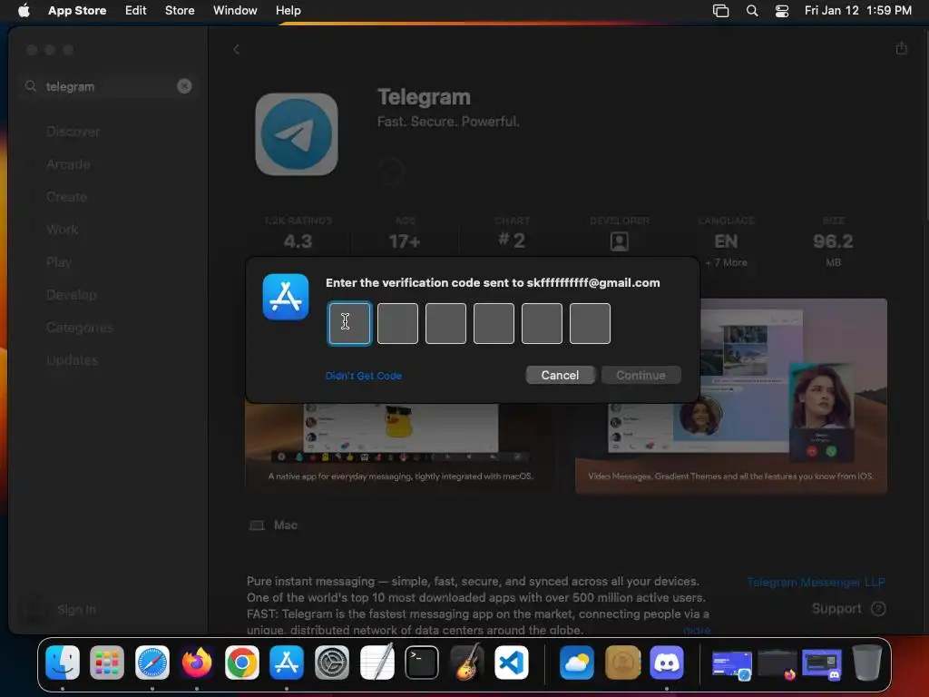
Task: Click the fifth verification code digit box
Action: point(542,324)
